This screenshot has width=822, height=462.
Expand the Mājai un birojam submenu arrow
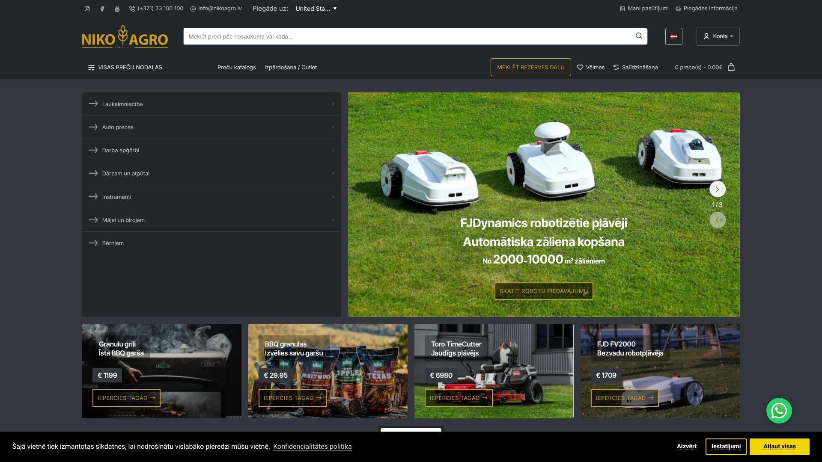coord(333,220)
